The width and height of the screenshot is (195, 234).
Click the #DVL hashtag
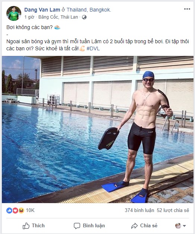(x=93, y=48)
